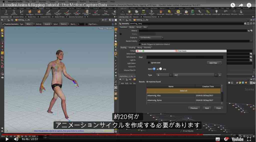The width and height of the screenshot is (256, 142).
Task: Open the Help menu
Action: (112, 1)
